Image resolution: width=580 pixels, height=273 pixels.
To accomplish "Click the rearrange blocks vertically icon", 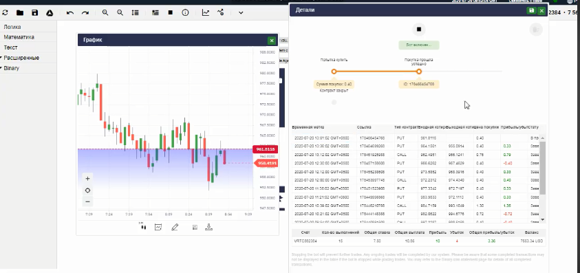I will tap(135, 12).
